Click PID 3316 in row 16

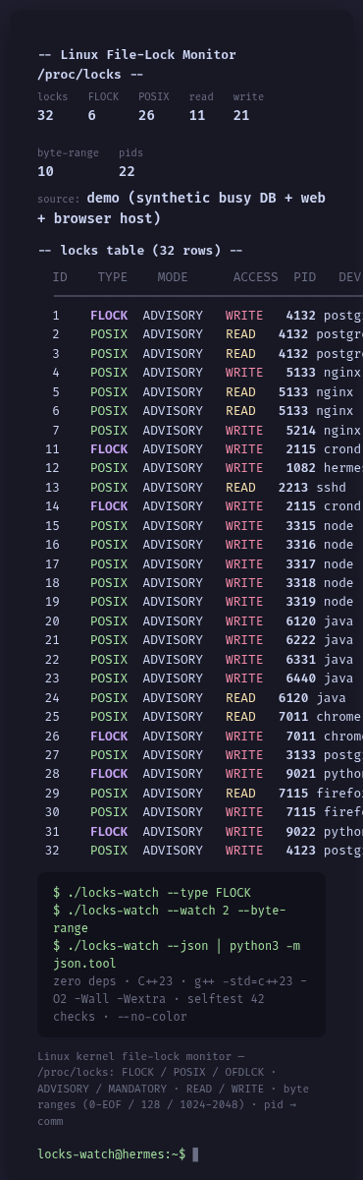tap(301, 544)
